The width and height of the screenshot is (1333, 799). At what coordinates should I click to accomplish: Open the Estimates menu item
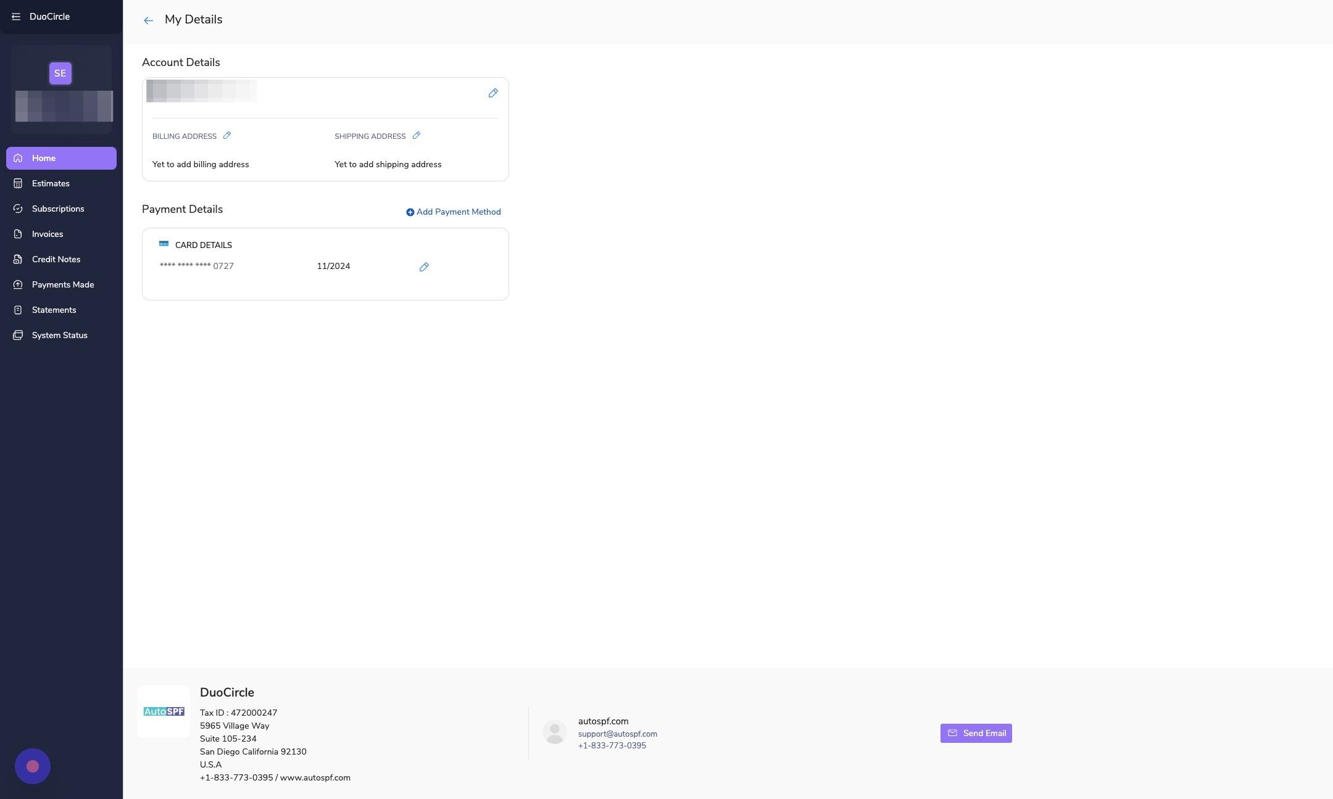[51, 183]
